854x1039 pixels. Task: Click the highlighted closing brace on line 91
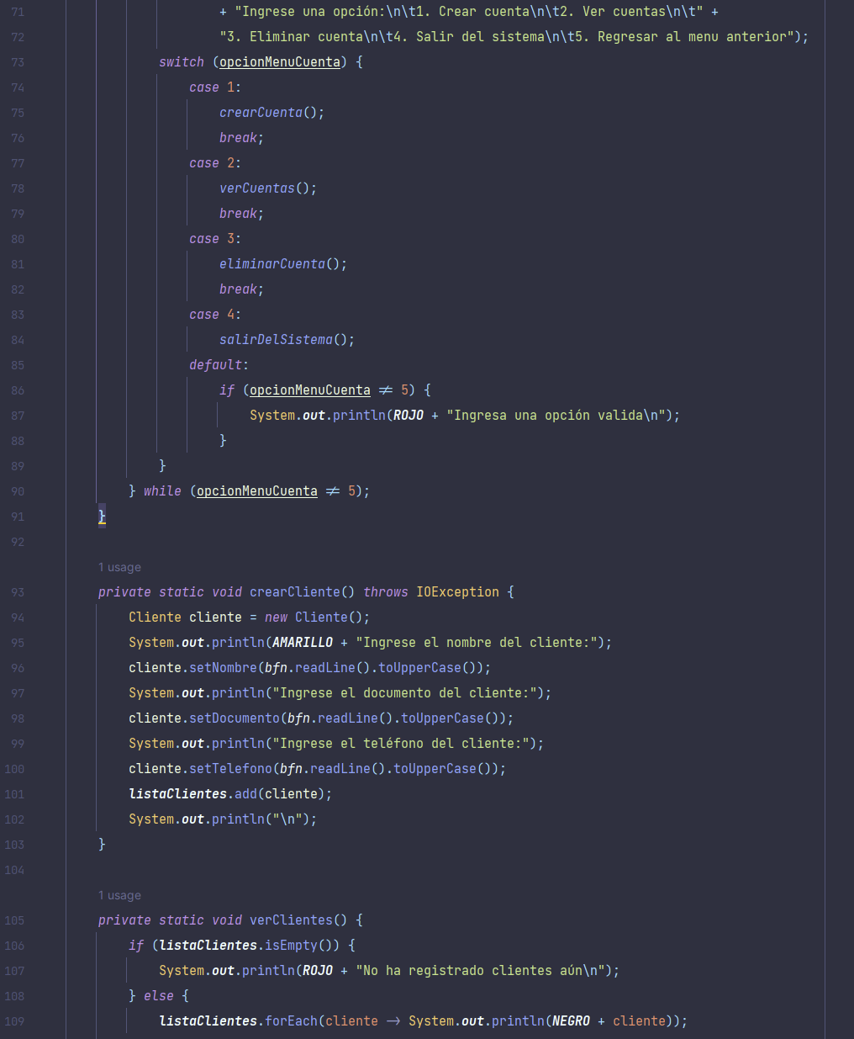click(102, 517)
